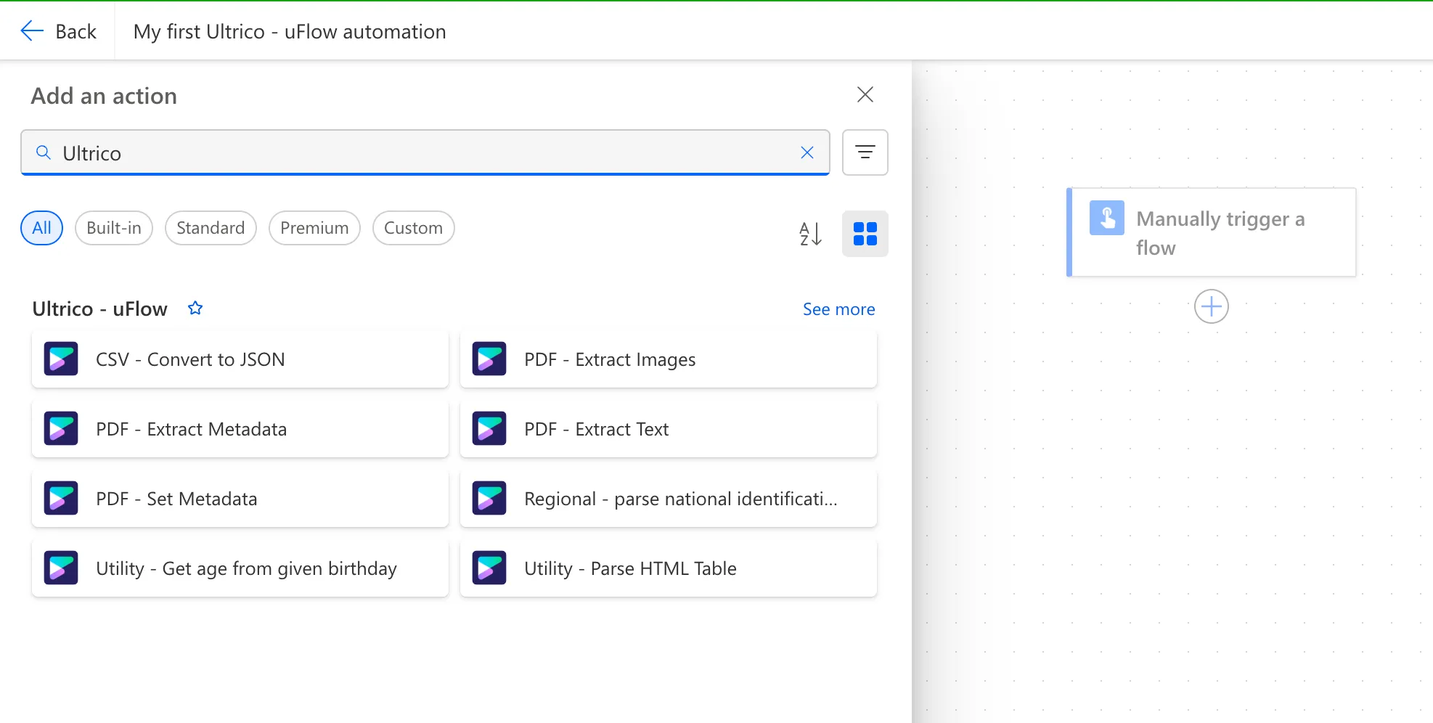Switch to Custom connectors filter
The width and height of the screenshot is (1433, 723).
point(413,228)
